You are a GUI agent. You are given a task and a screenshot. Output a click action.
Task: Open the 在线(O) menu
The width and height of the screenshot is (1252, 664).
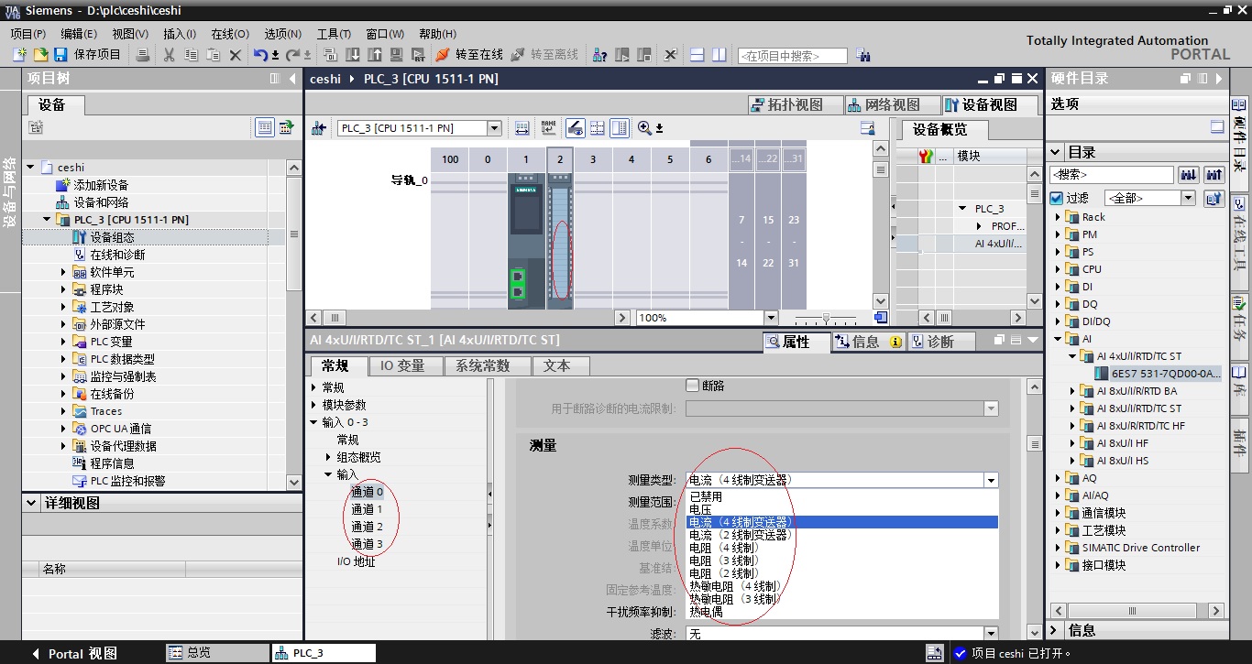tap(229, 33)
